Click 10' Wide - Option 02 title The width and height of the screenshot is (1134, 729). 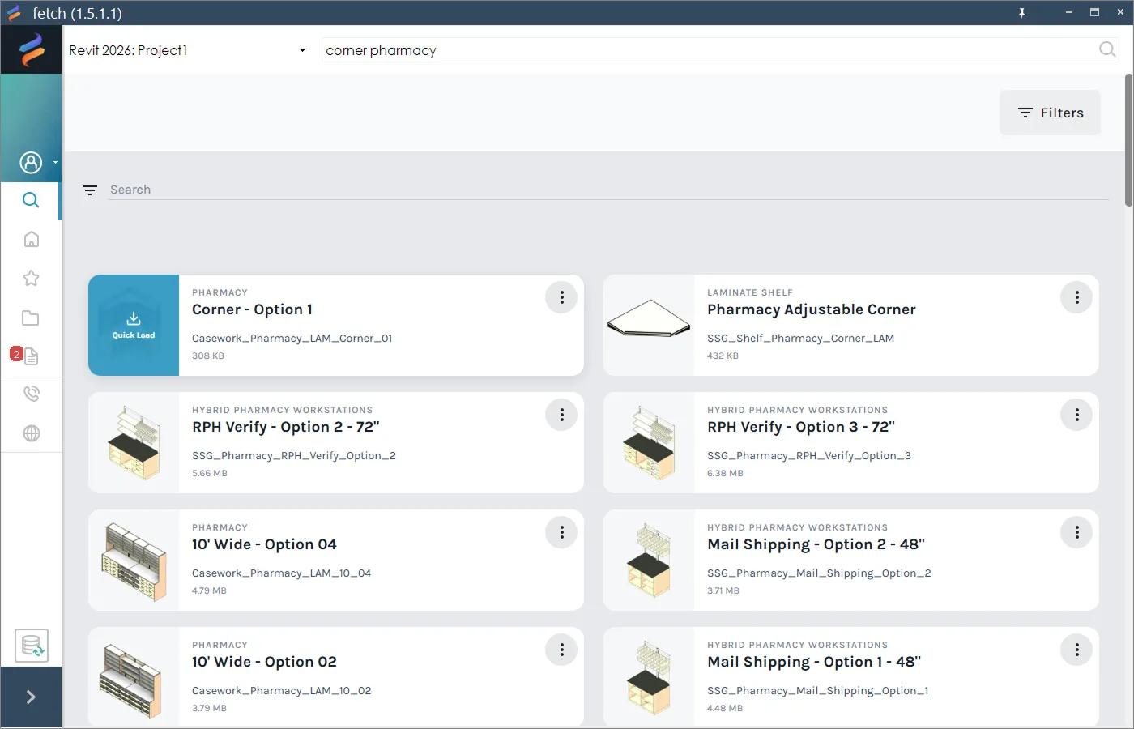click(x=264, y=662)
